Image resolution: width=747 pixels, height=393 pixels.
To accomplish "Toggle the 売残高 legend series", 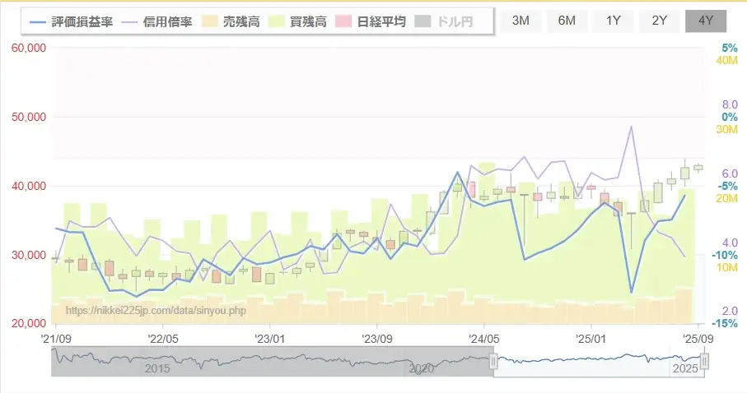I will coord(231,22).
